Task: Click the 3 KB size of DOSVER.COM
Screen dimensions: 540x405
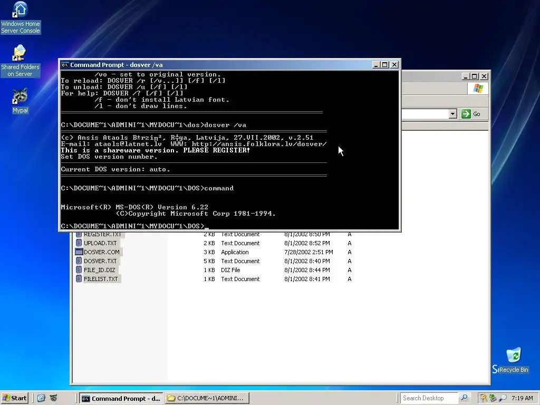Action: [209, 252]
